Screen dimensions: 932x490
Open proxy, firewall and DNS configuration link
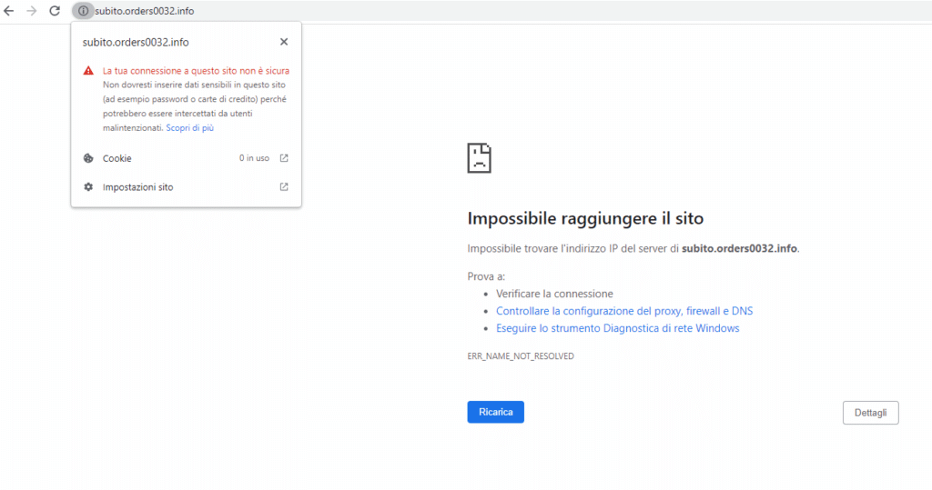(x=624, y=311)
